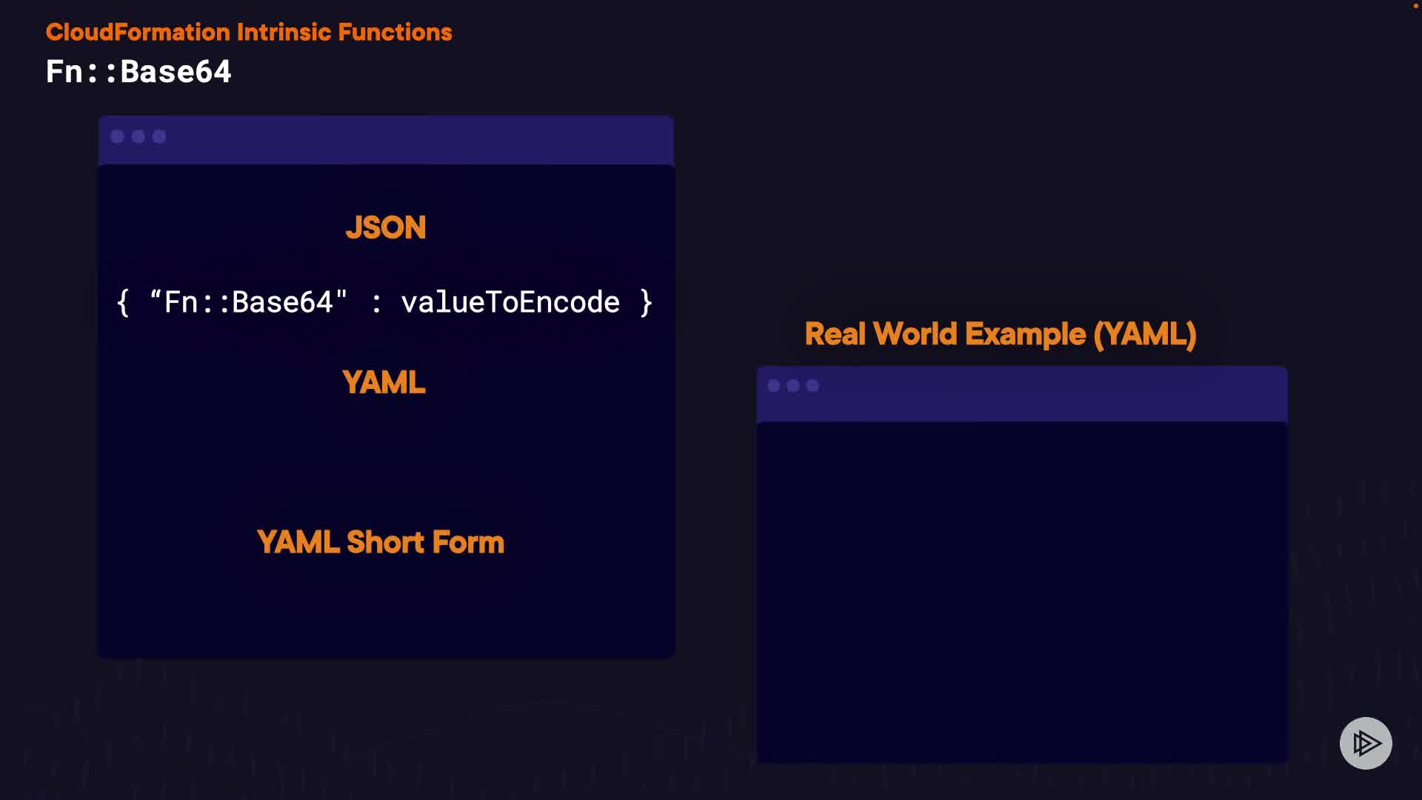Click middle dot in left window title bar
This screenshot has width=1422, height=800.
(138, 136)
